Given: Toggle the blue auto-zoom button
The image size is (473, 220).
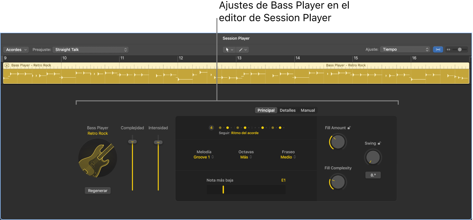Looking at the screenshot, I should pyautogui.click(x=438, y=49).
